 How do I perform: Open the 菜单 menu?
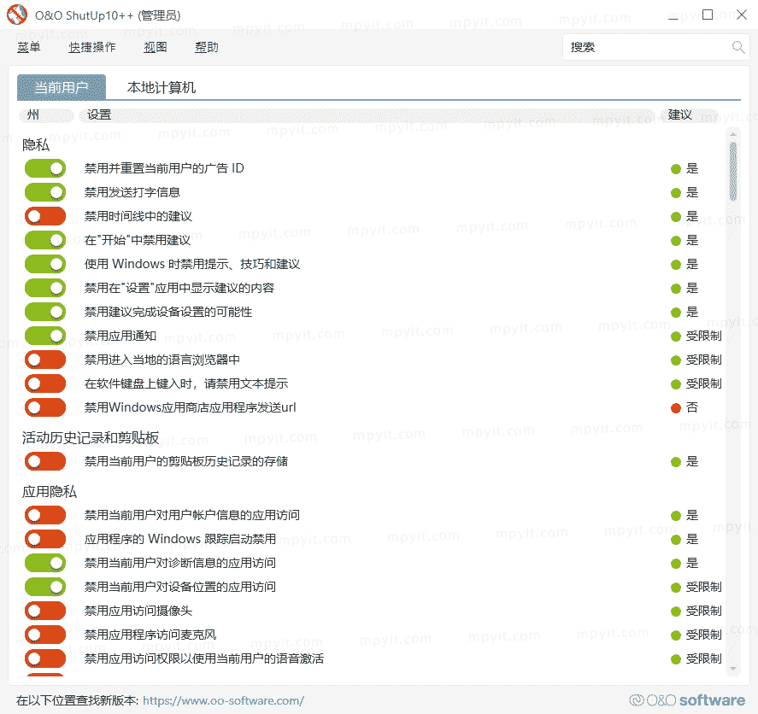(28, 47)
